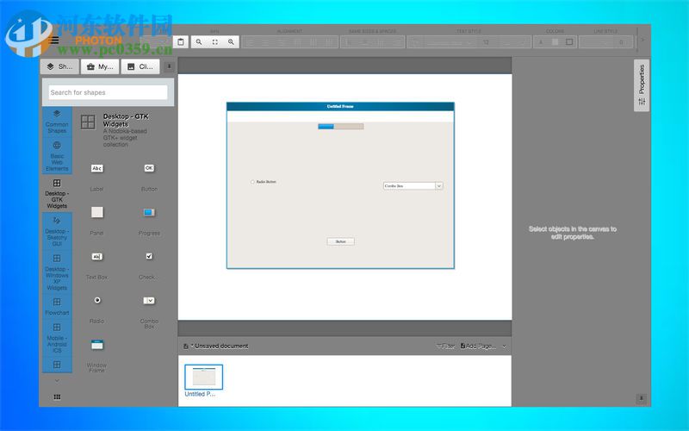Expand more collections with chevron
Viewport: 689px width, 431px height.
(57, 380)
